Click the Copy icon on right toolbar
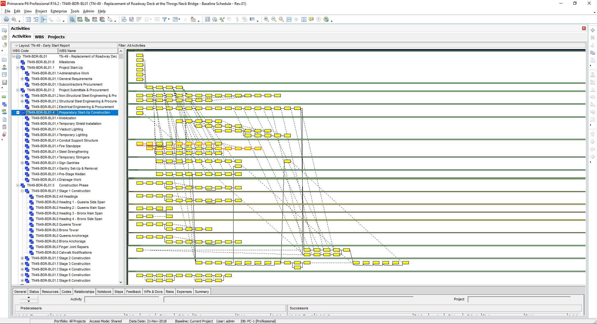This screenshot has height=324, width=597. point(593,53)
